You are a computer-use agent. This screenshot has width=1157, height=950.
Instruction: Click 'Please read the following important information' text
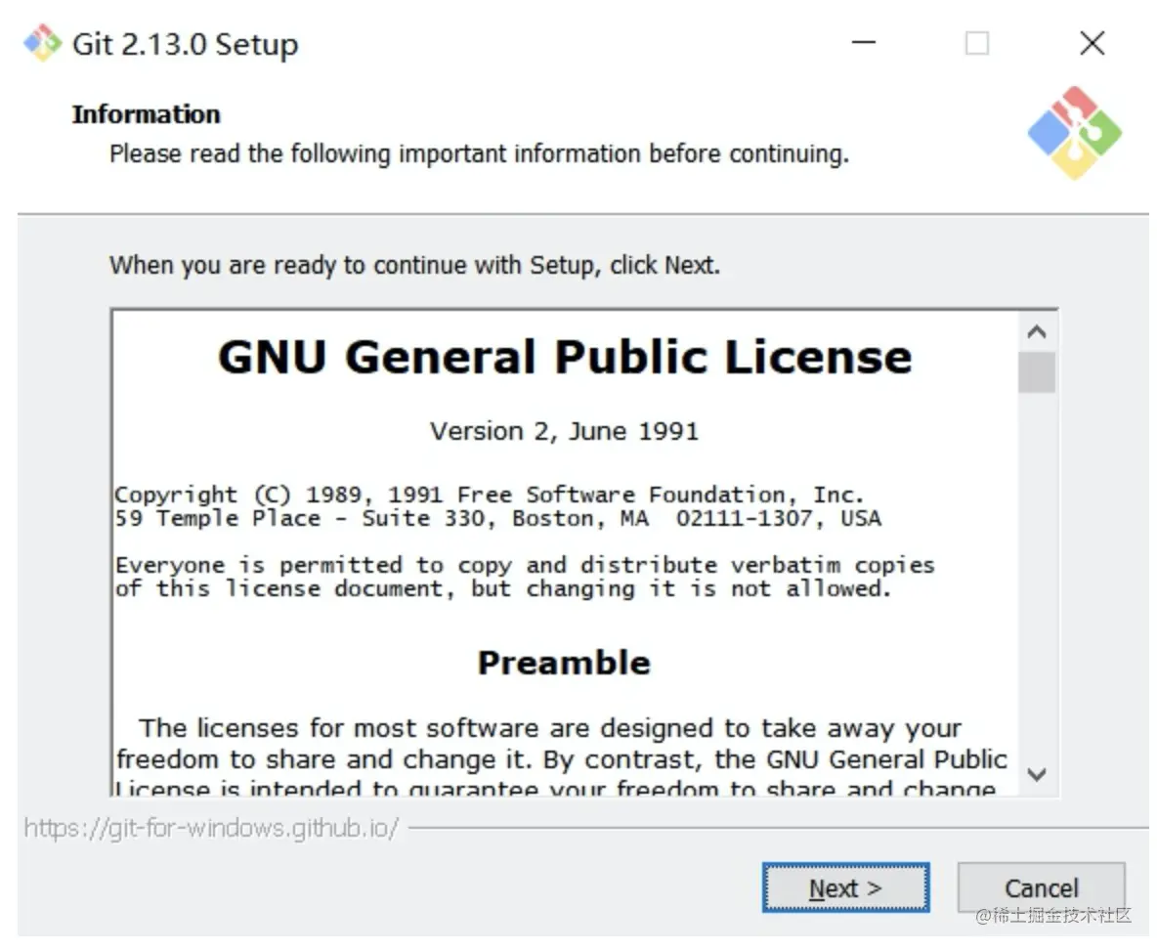click(x=480, y=154)
